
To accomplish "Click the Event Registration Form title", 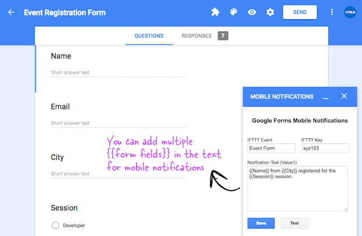I will (x=65, y=12).
